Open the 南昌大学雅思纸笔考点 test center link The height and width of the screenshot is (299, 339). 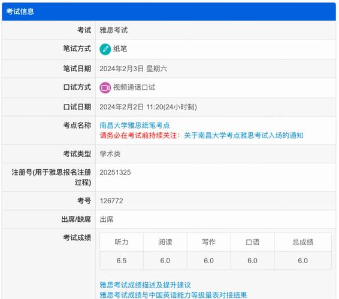point(135,126)
